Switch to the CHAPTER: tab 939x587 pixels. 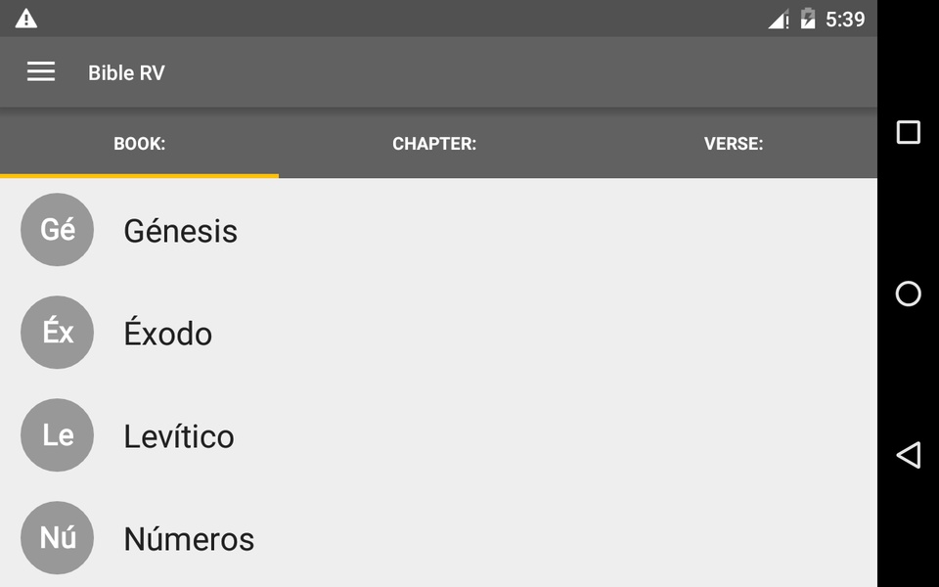(434, 143)
